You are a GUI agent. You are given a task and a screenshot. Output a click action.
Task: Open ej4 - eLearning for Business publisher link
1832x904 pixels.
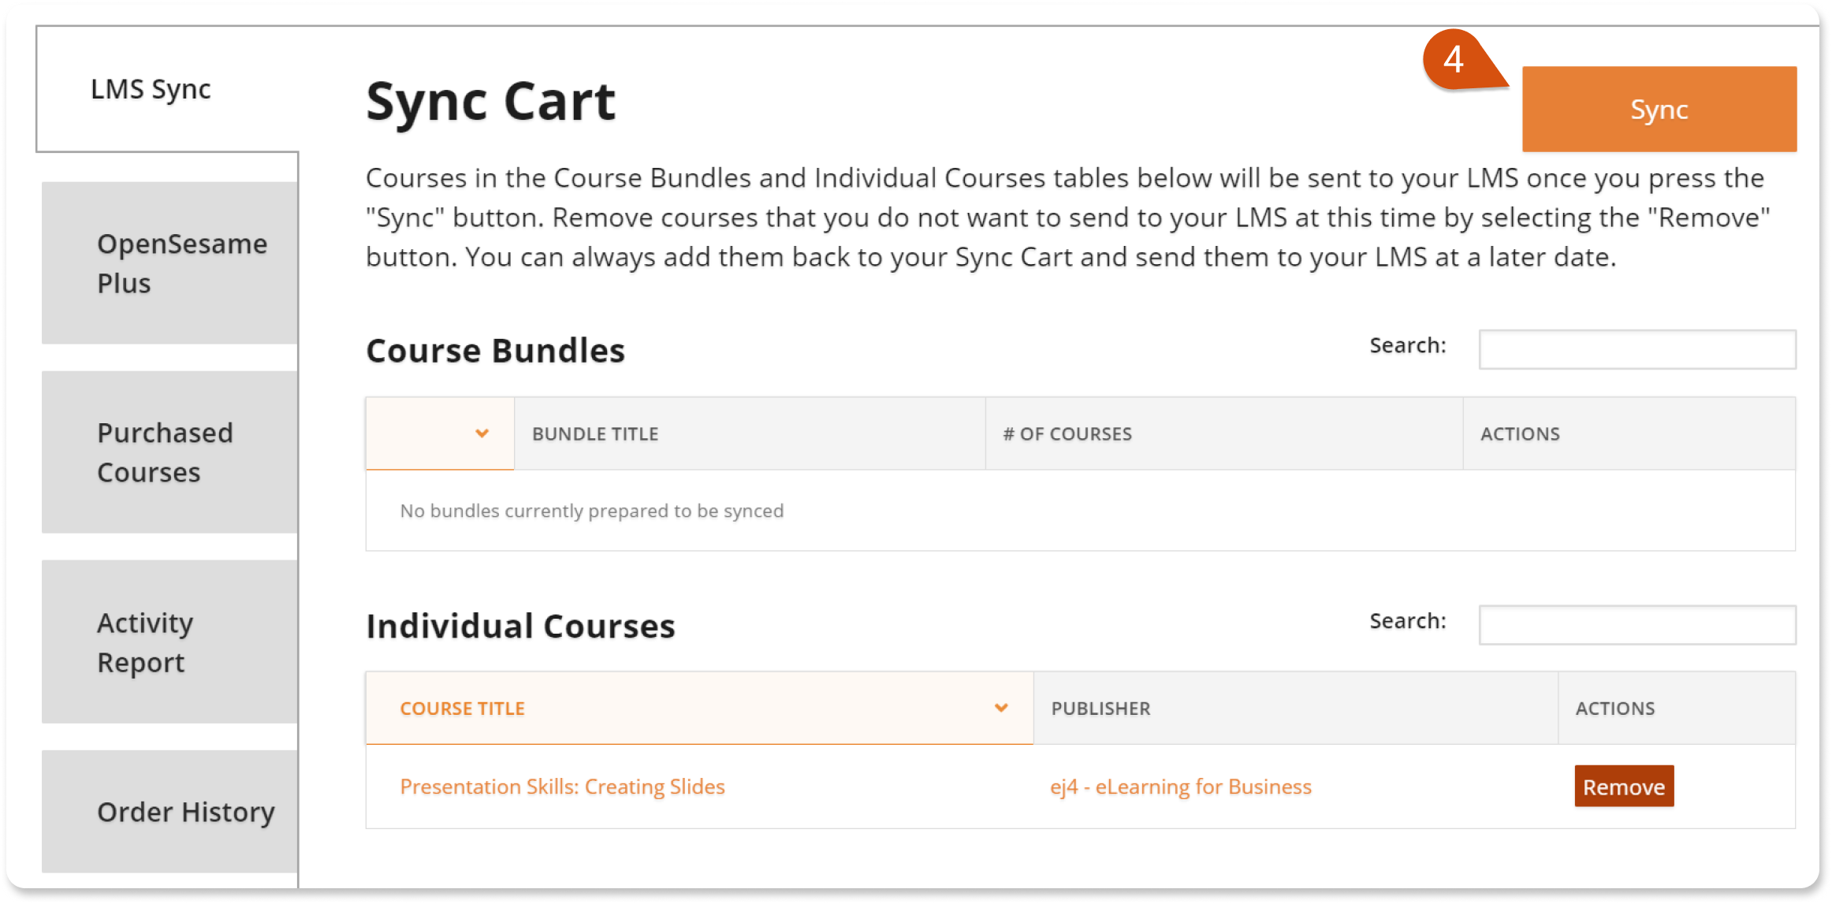1181,787
